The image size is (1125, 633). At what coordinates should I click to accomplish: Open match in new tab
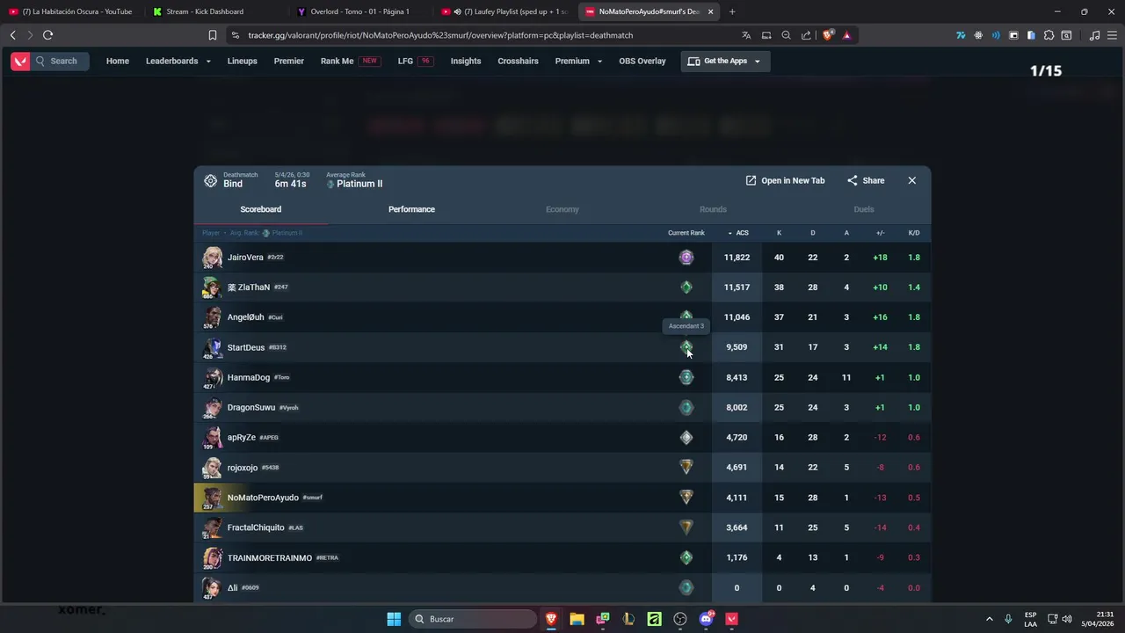785,180
